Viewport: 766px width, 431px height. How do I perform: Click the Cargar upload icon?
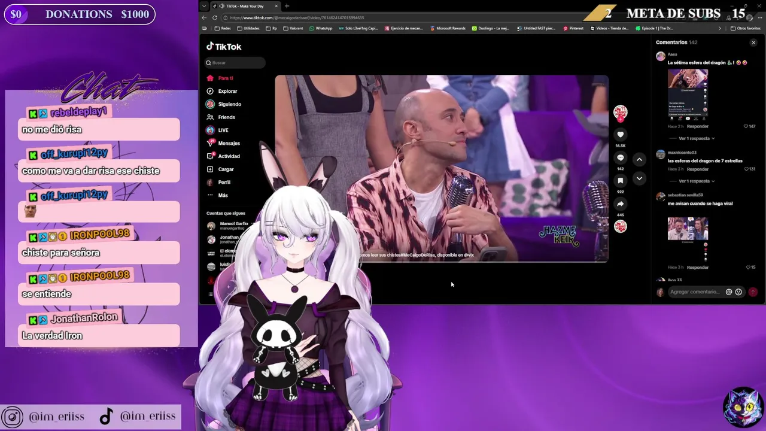pos(210,169)
